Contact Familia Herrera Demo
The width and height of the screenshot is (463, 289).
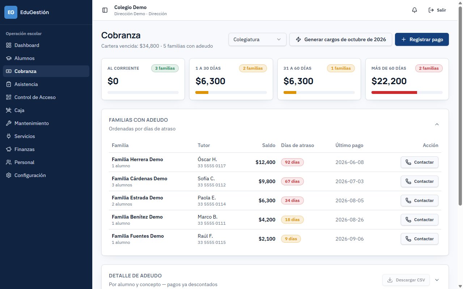pos(420,162)
